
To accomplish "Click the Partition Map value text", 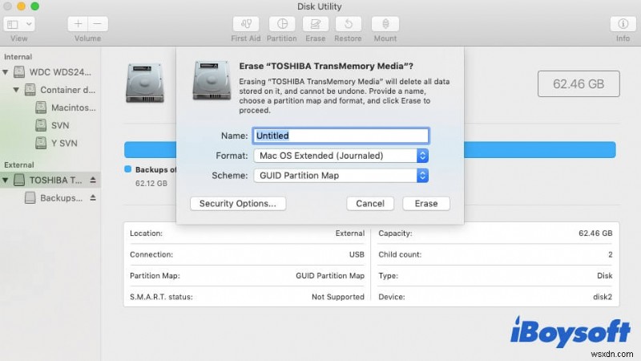I will [x=330, y=276].
